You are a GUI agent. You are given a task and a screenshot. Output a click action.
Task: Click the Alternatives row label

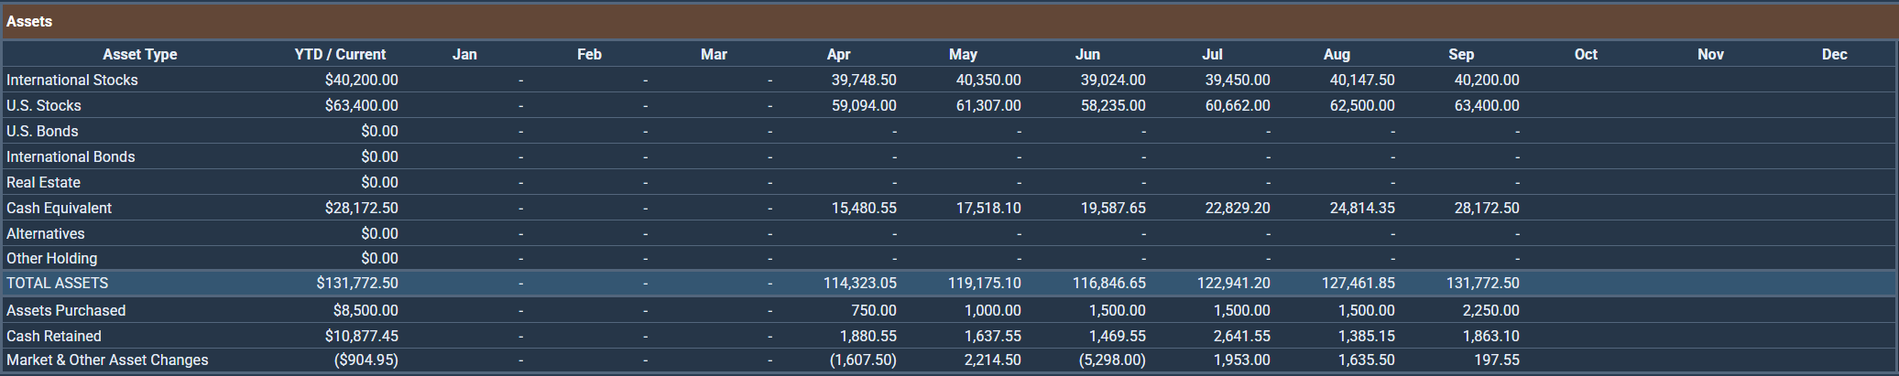tap(46, 233)
